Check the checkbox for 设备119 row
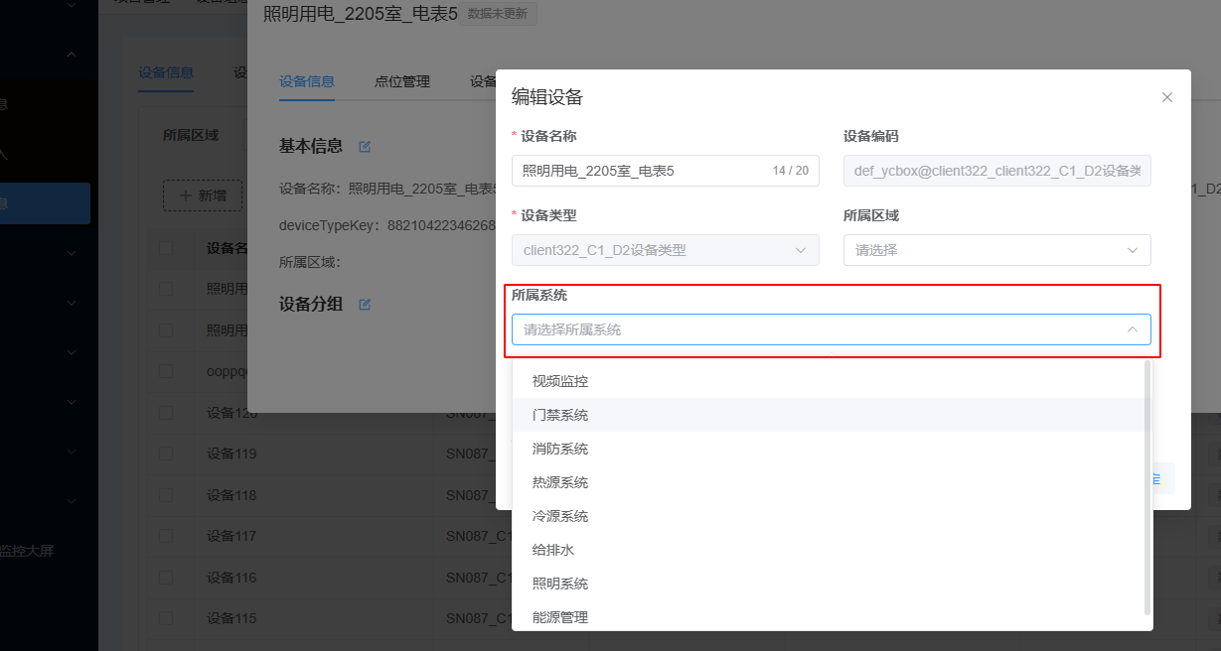The height and width of the screenshot is (651, 1221). (166, 454)
